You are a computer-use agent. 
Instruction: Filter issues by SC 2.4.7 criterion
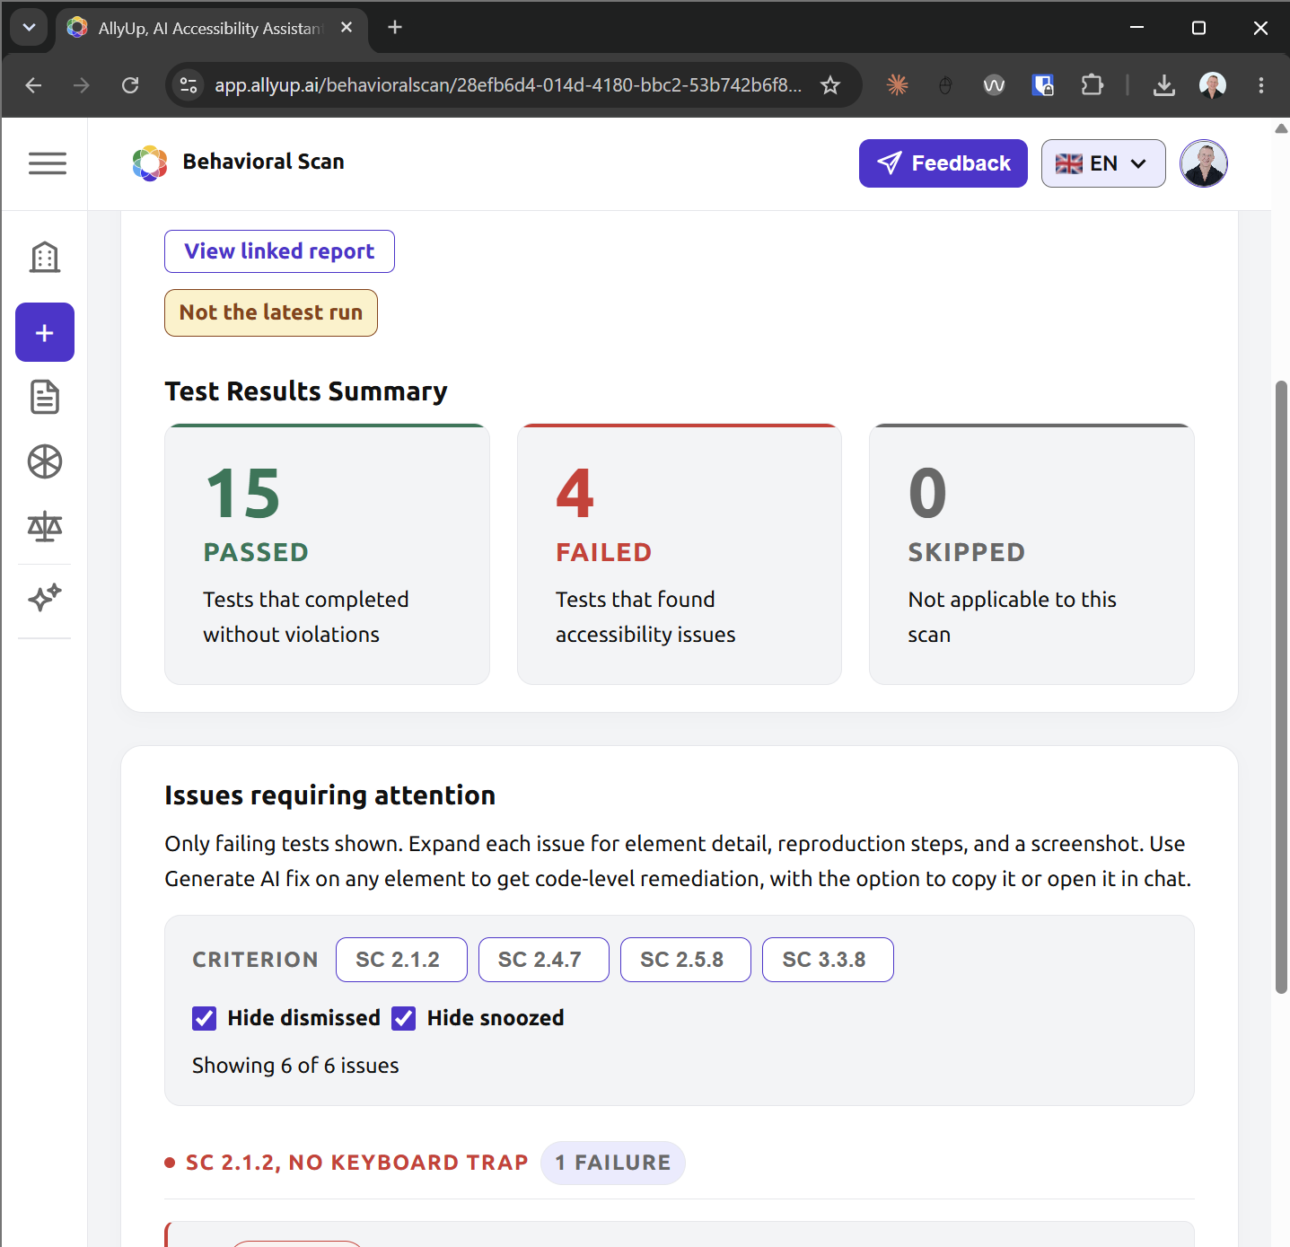point(544,960)
